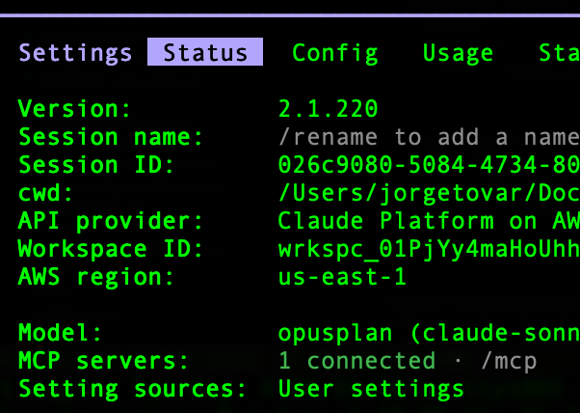This screenshot has height=413, width=580.
Task: Click the API provider: label
Action: coord(111,222)
